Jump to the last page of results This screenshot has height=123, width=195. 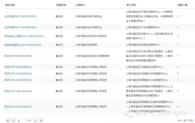(41, 120)
